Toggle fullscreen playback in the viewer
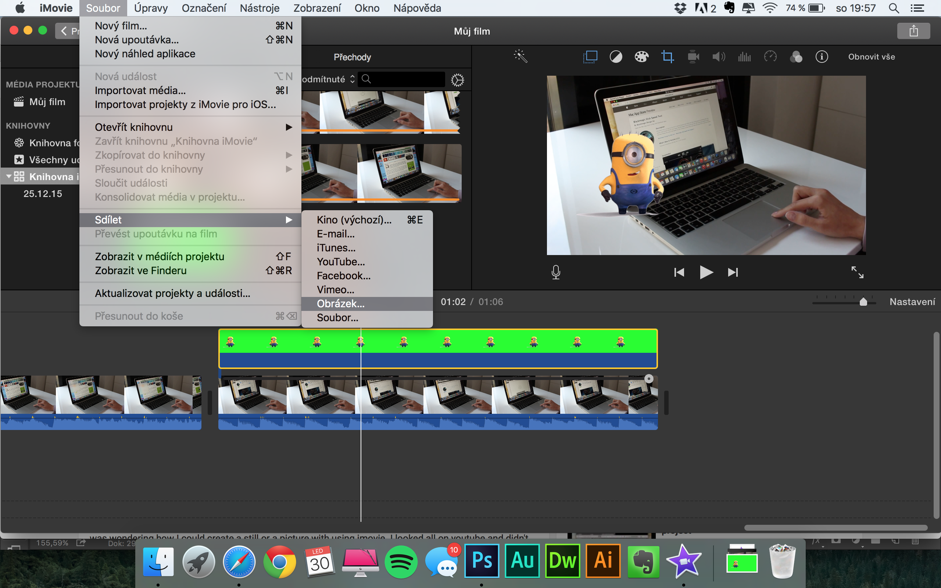The height and width of the screenshot is (588, 941). click(857, 272)
